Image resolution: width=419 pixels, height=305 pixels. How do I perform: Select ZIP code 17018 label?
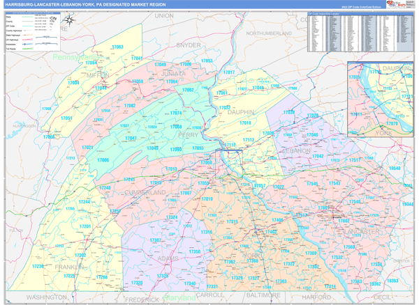(x=245, y=123)
